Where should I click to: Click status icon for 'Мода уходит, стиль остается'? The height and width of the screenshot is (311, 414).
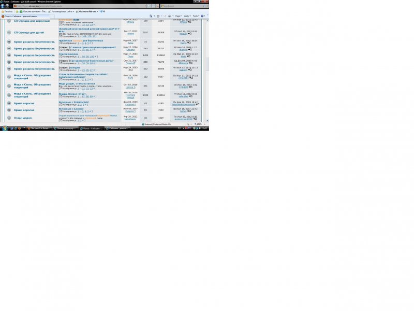pos(9,86)
